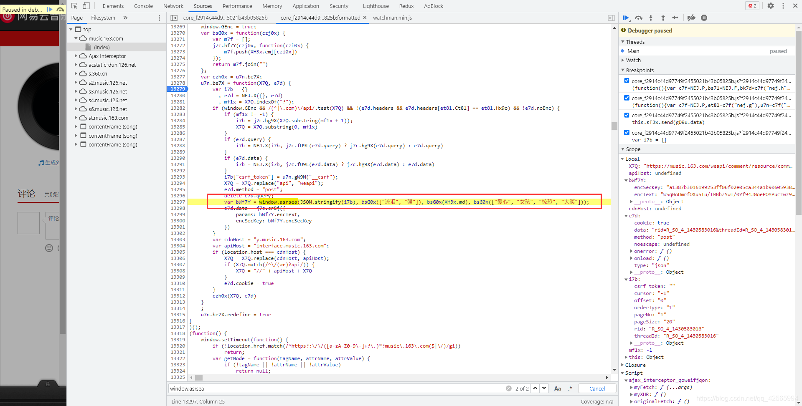Open navigator pane more options menu
Image resolution: width=802 pixels, height=406 pixels.
(x=159, y=18)
